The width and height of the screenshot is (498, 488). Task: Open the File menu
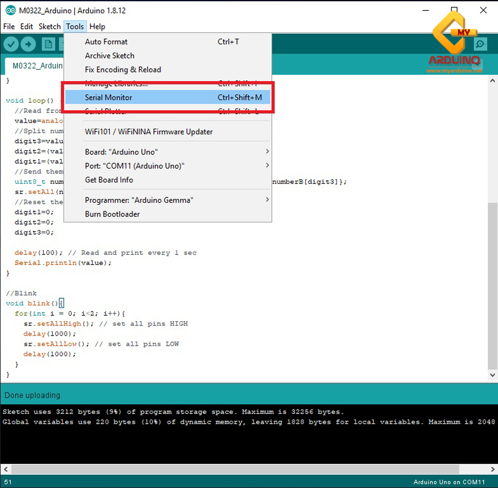point(9,27)
